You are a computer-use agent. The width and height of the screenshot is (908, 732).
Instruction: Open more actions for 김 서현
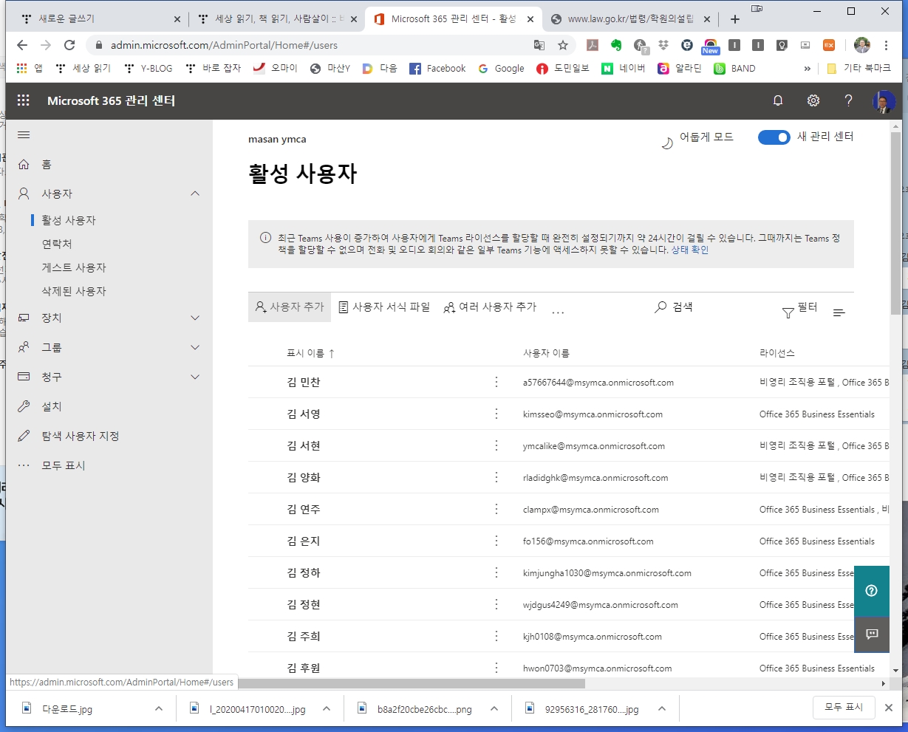coord(496,445)
